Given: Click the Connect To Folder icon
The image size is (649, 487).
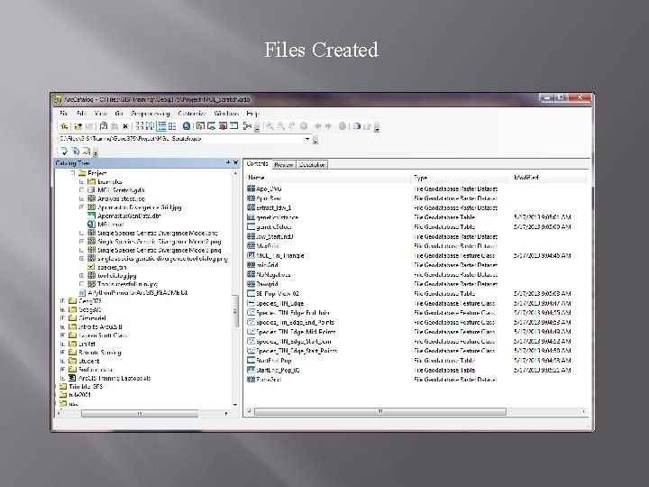Looking at the screenshot, I should [x=78, y=126].
